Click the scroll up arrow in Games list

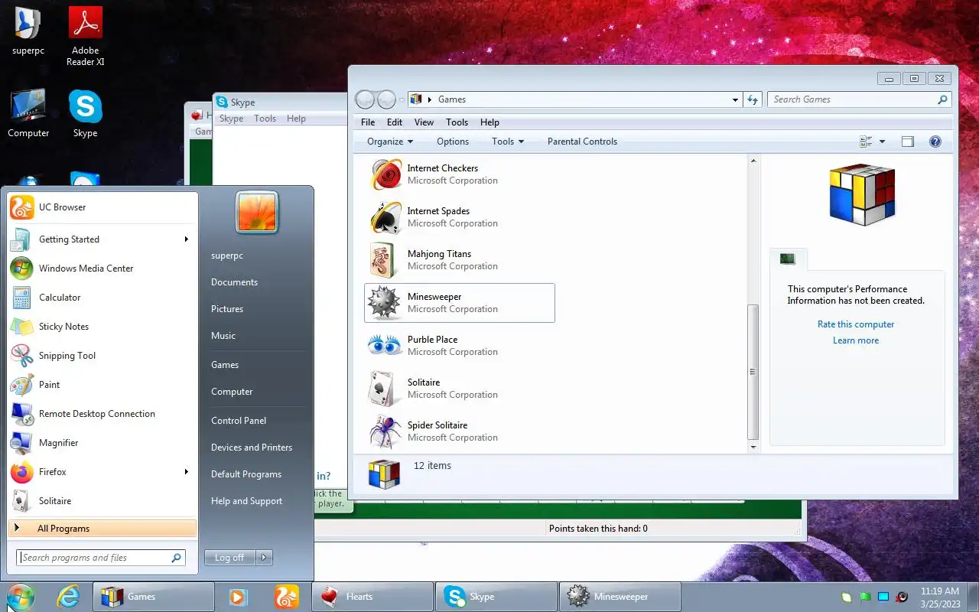(x=753, y=161)
